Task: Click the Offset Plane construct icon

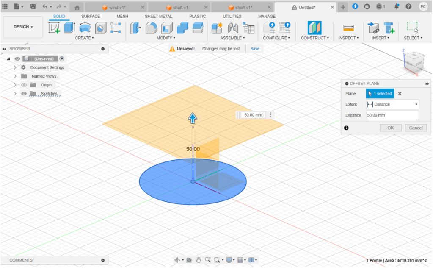Action: coord(314,28)
